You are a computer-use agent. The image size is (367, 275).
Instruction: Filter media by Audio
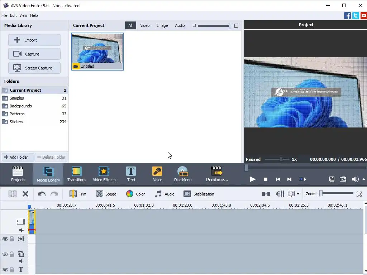pos(180,25)
